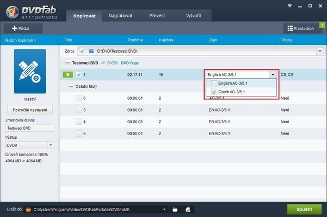Open the title bar dropdown menu arrow icon

coord(289,6)
